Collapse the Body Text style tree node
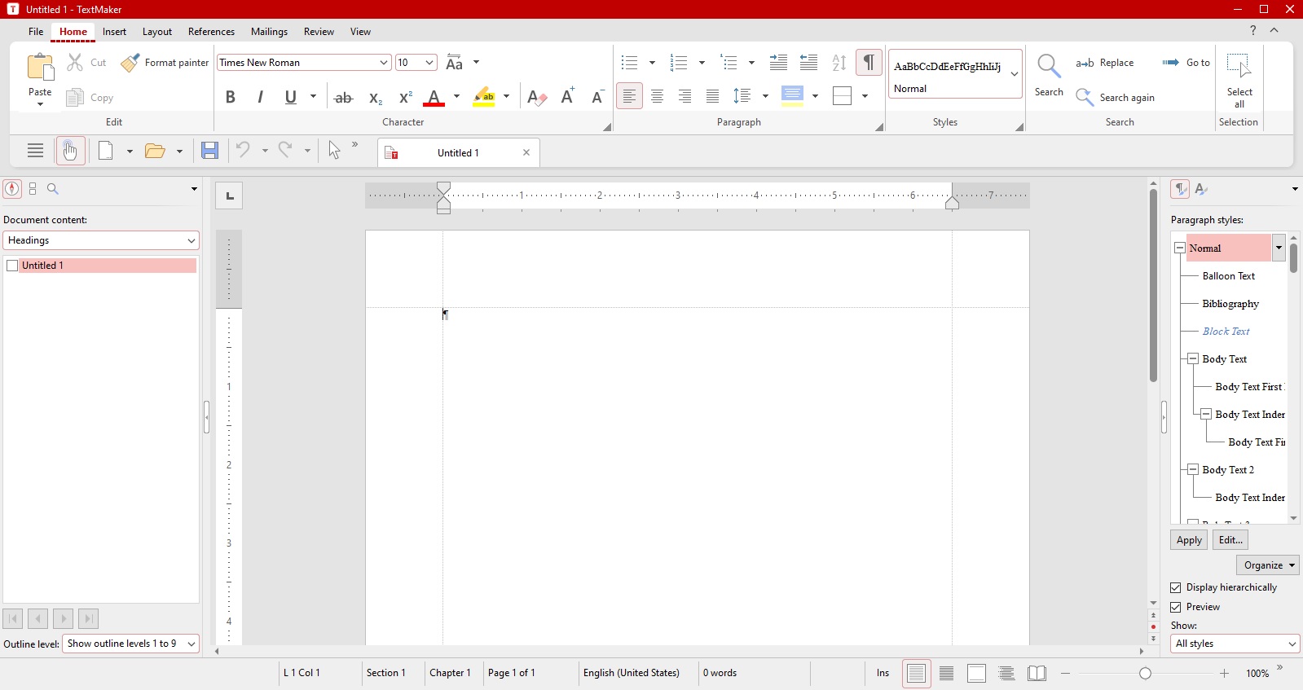 (x=1193, y=358)
